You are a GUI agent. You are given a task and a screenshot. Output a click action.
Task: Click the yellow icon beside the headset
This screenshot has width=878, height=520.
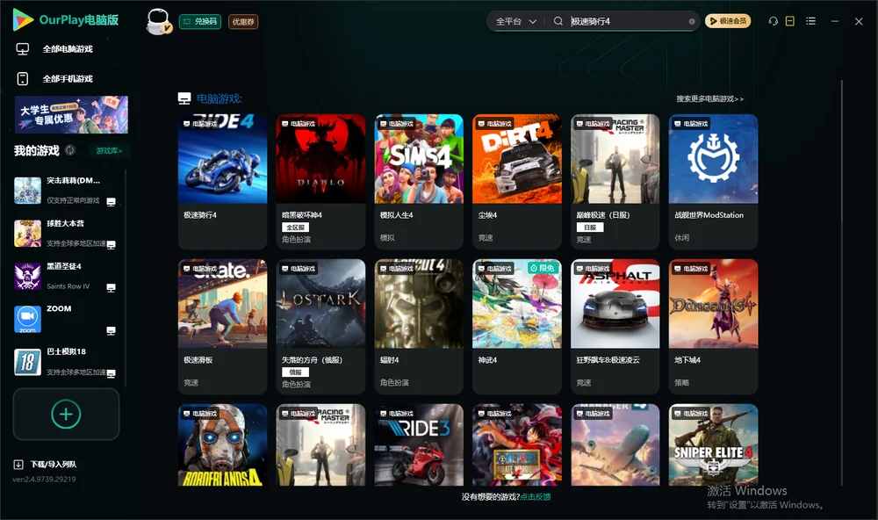coord(790,21)
